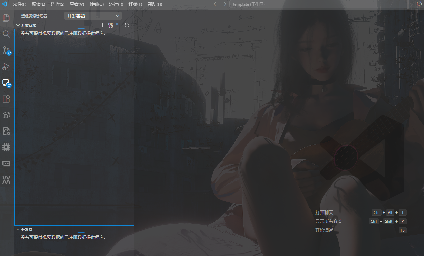The height and width of the screenshot is (256, 424).
Task: Click the 打开聊天 shortcut hint
Action: click(324, 212)
